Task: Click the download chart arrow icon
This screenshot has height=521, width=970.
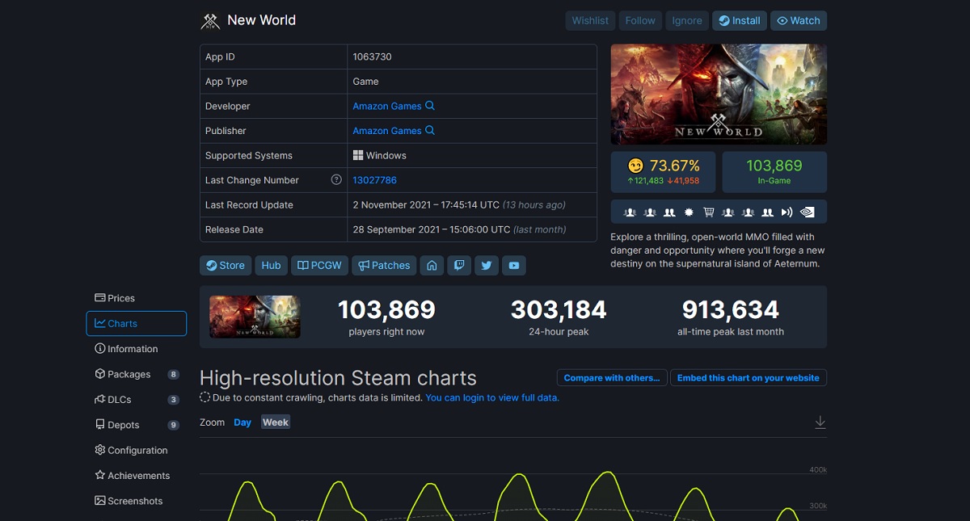Action: (820, 422)
